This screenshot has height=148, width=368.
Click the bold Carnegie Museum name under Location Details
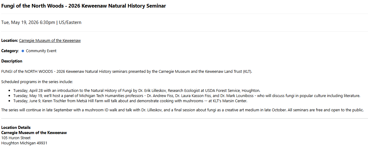(x=34, y=133)
